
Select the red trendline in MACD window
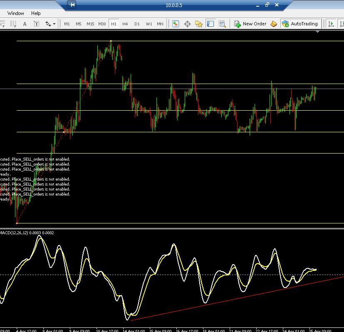pos(238,299)
